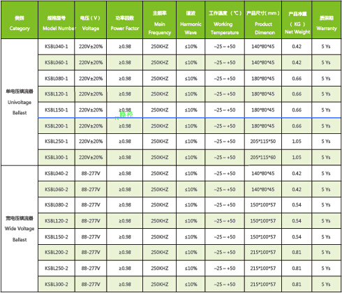Select the Net Weight header cell
Screen dimensions: 342x293
click(297, 20)
